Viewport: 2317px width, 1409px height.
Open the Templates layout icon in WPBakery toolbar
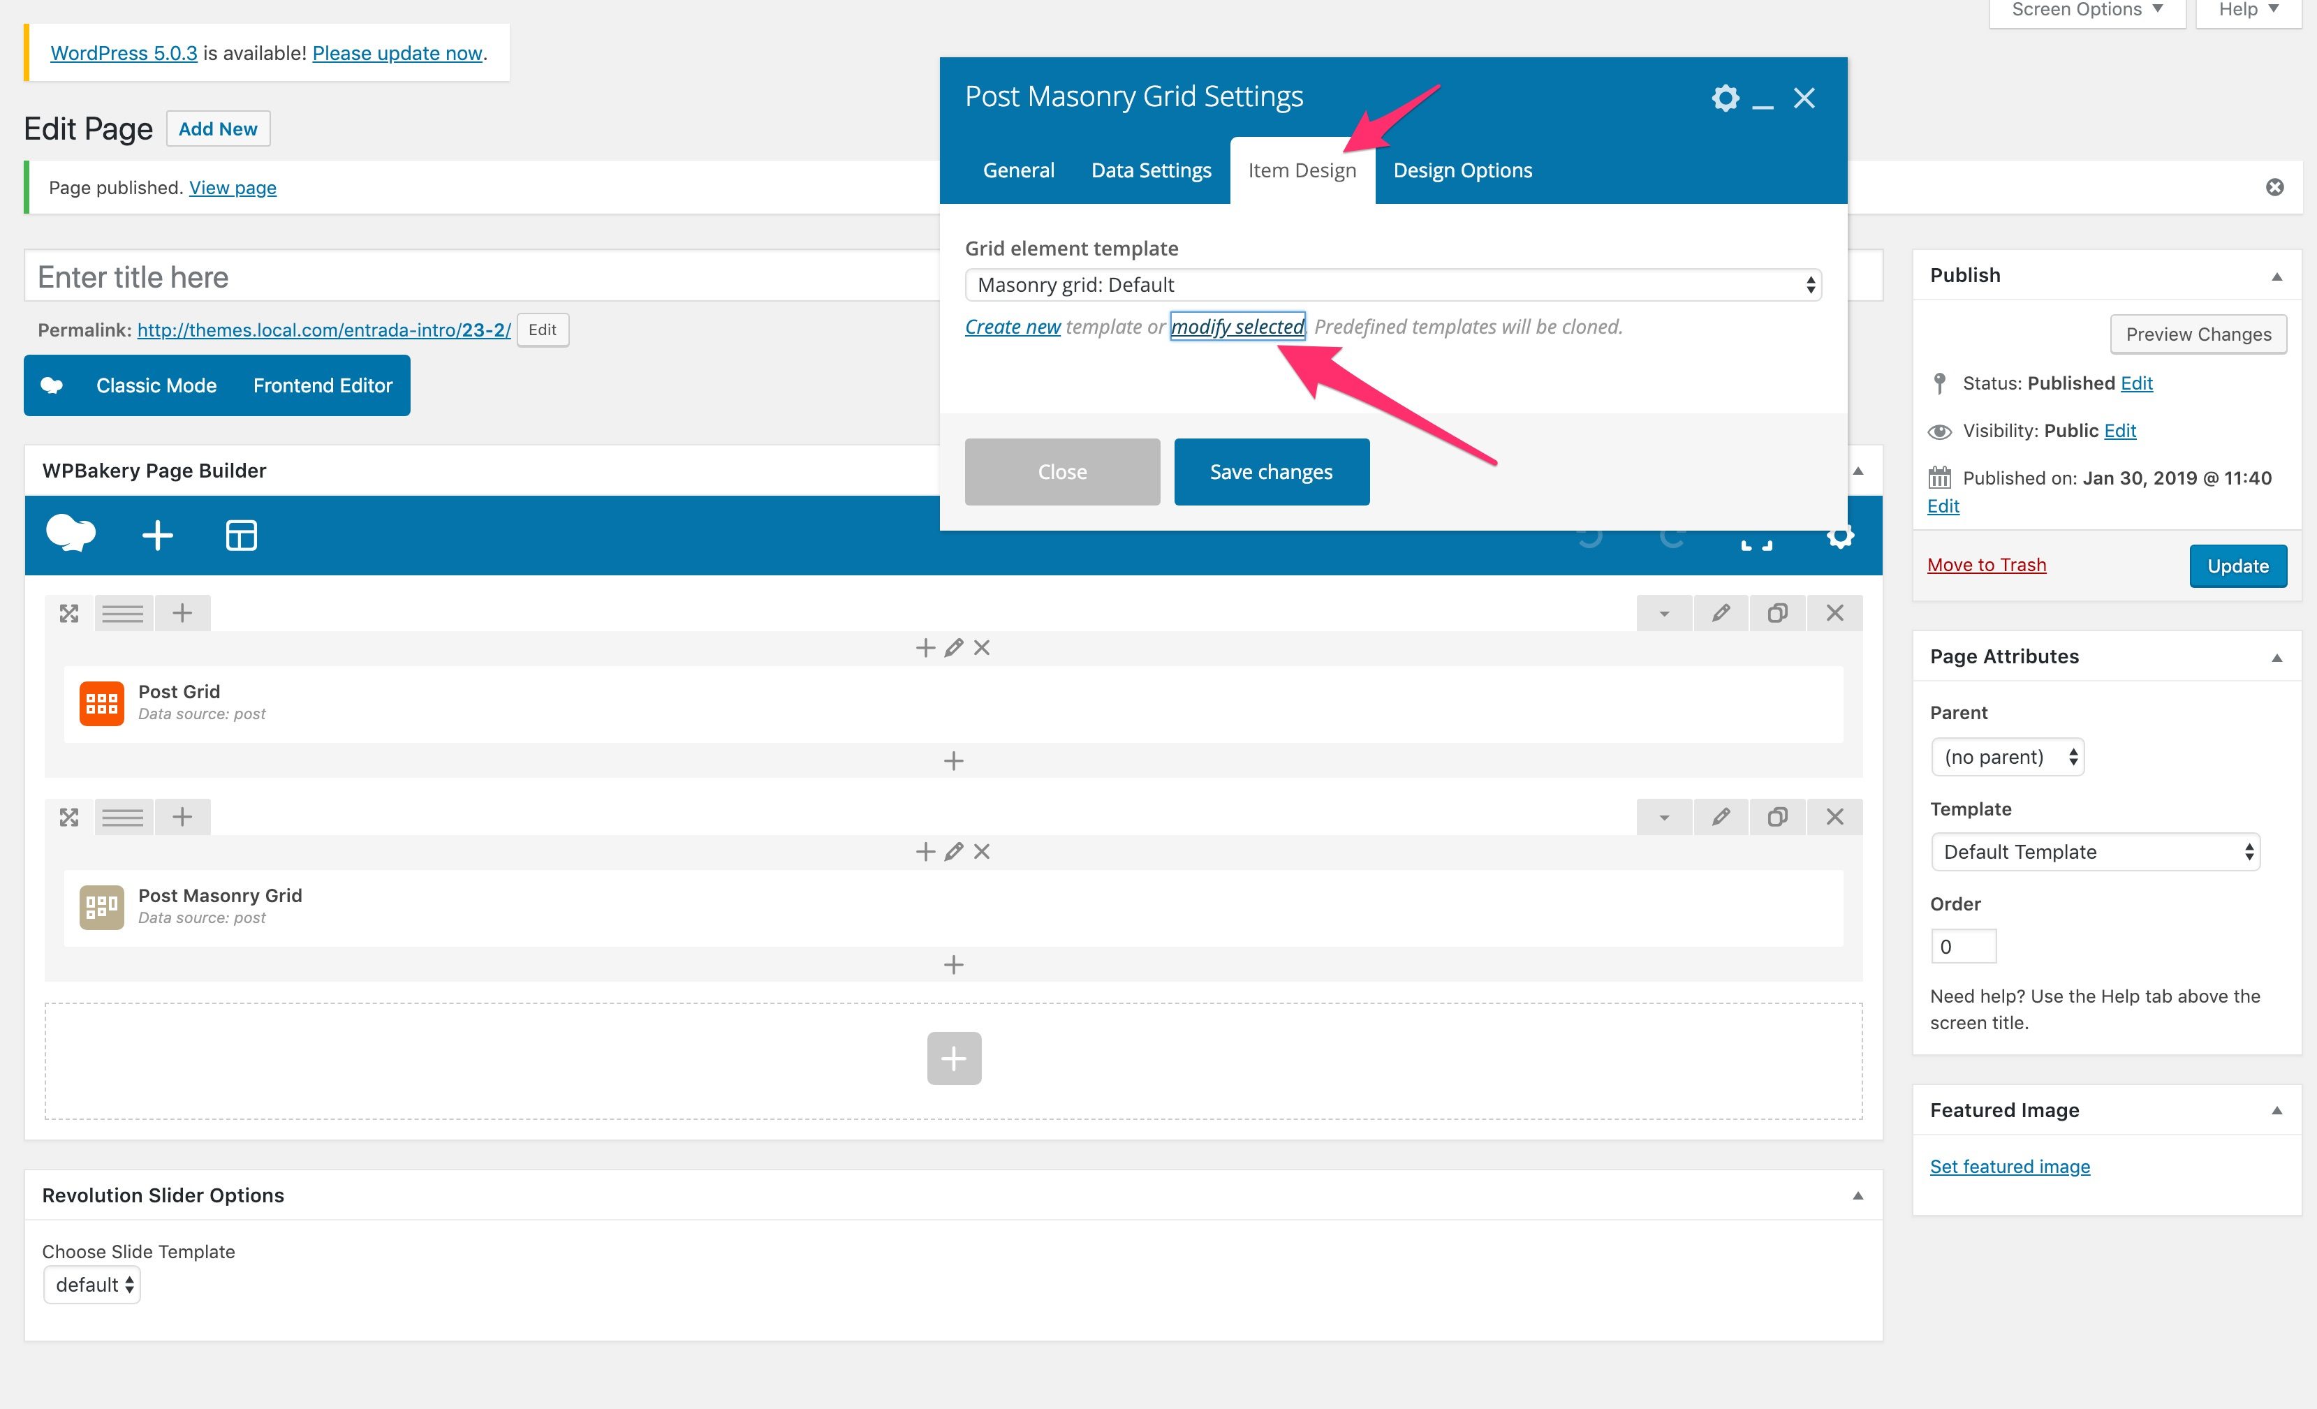pos(241,535)
